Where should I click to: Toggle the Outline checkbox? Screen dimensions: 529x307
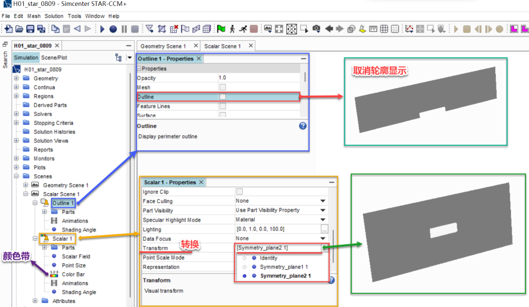coord(223,97)
